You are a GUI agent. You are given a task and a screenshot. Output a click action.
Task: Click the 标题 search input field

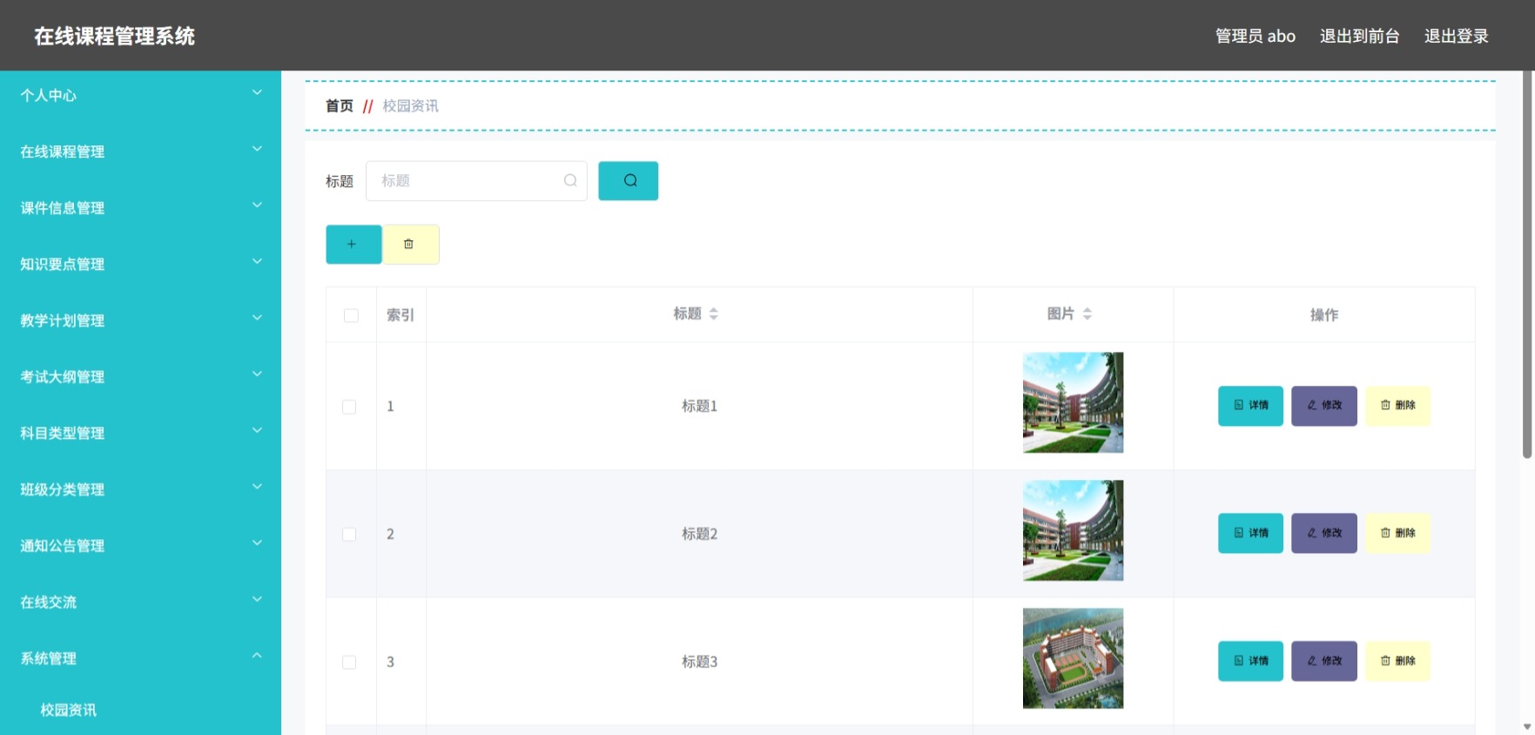(476, 180)
